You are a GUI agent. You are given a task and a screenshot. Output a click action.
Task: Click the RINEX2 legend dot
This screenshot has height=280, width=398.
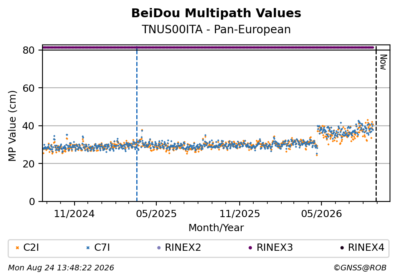[159, 248]
